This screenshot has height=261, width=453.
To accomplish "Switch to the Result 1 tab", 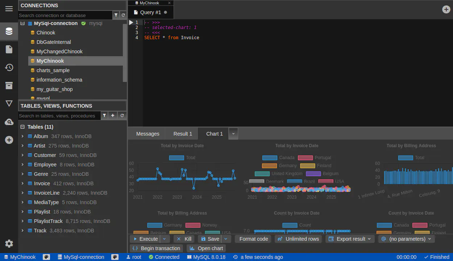I will point(183,134).
